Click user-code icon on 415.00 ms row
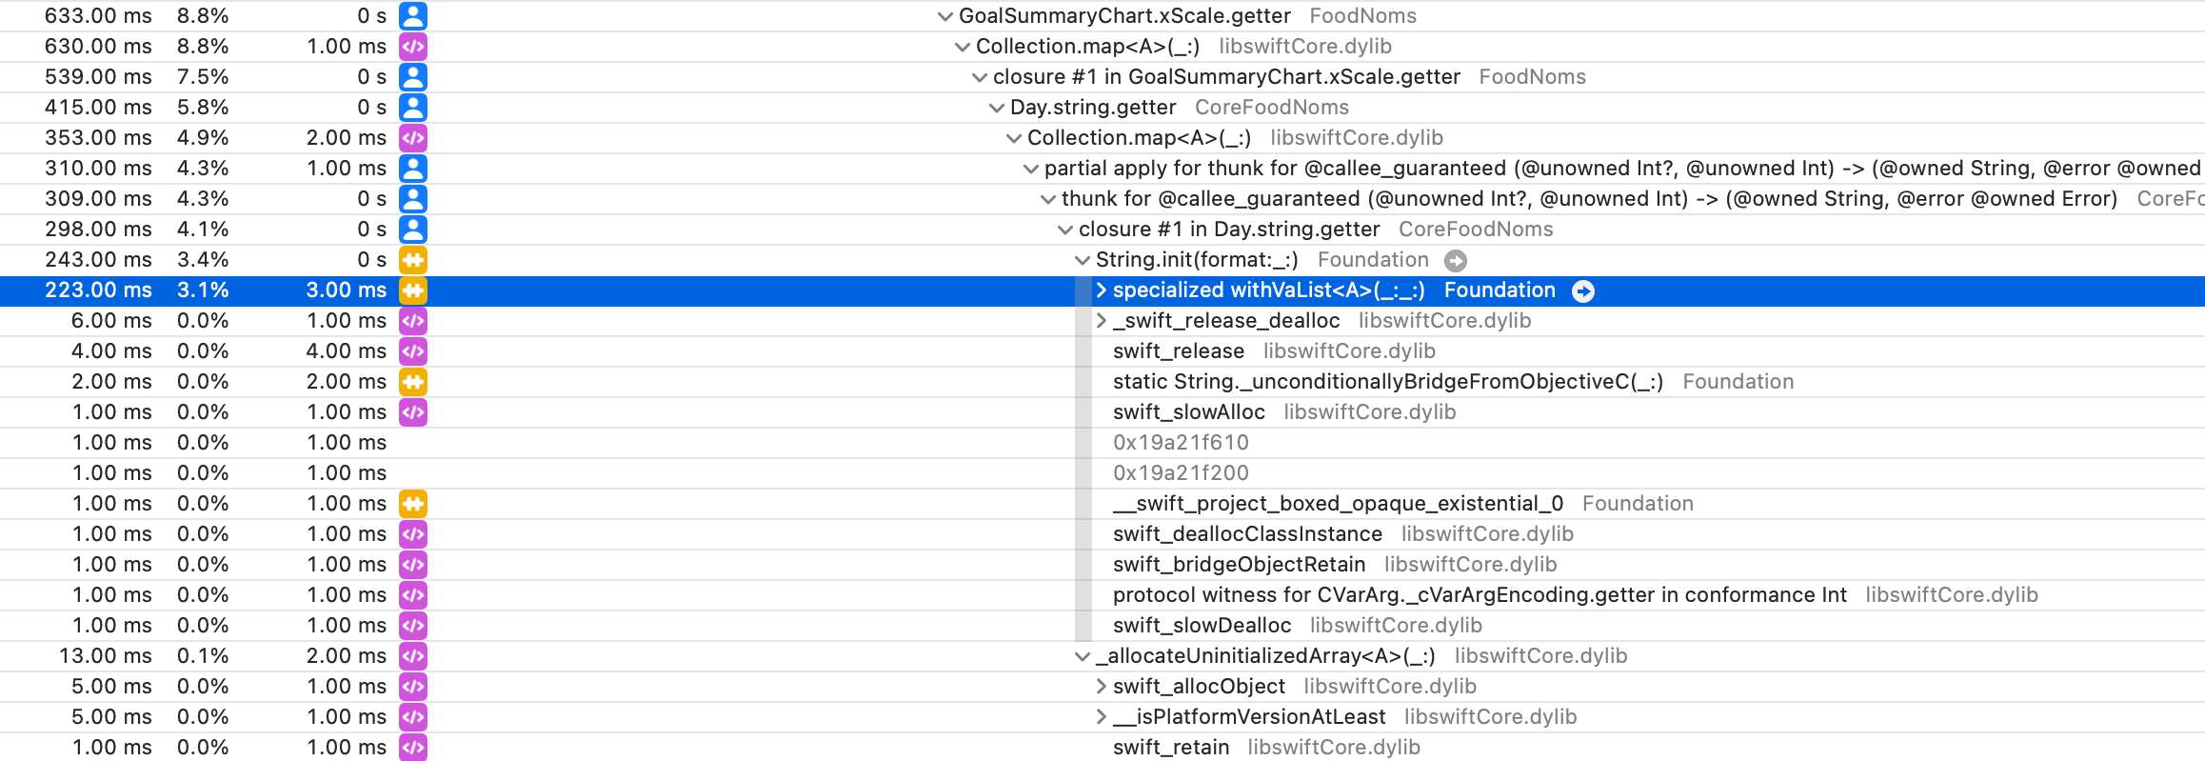The width and height of the screenshot is (2205, 761). click(x=413, y=108)
